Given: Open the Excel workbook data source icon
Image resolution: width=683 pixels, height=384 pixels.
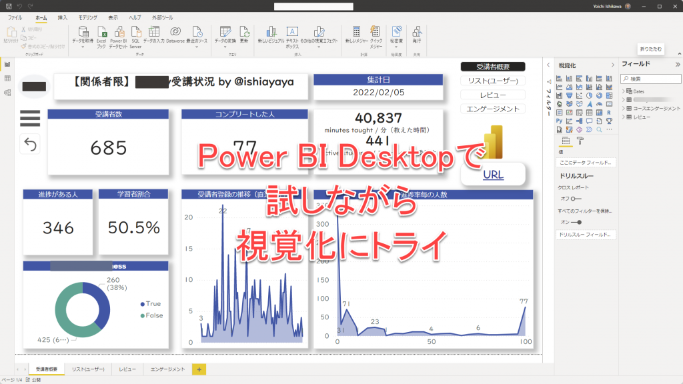Looking at the screenshot, I should tap(101, 31).
